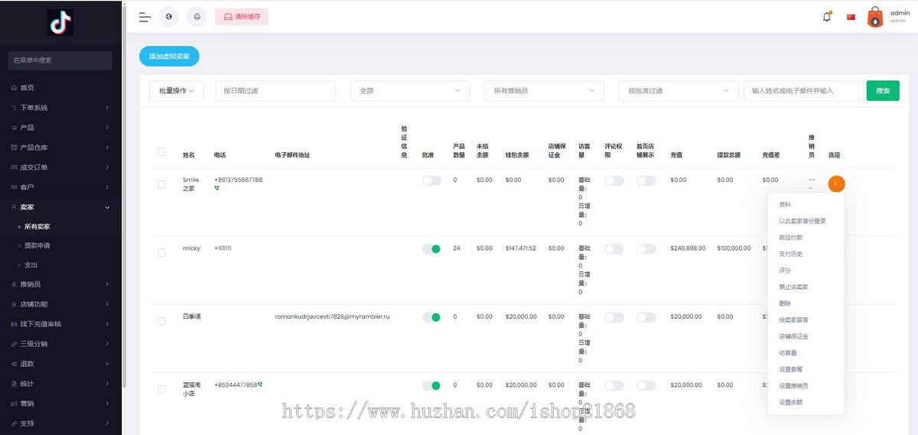Open 提款申请 submenu link

point(37,245)
